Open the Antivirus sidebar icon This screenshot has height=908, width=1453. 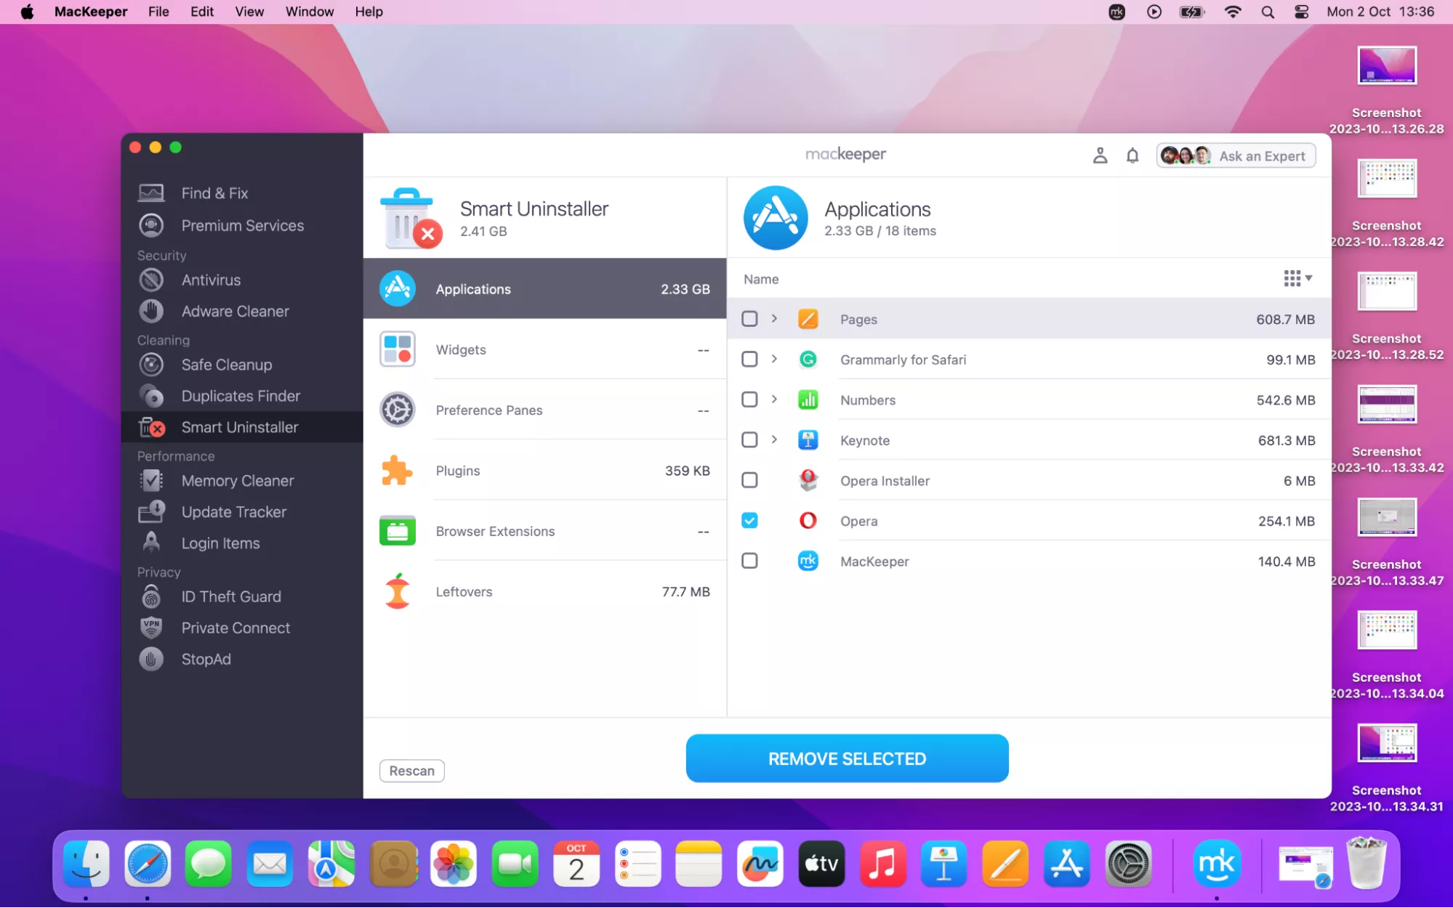(151, 280)
